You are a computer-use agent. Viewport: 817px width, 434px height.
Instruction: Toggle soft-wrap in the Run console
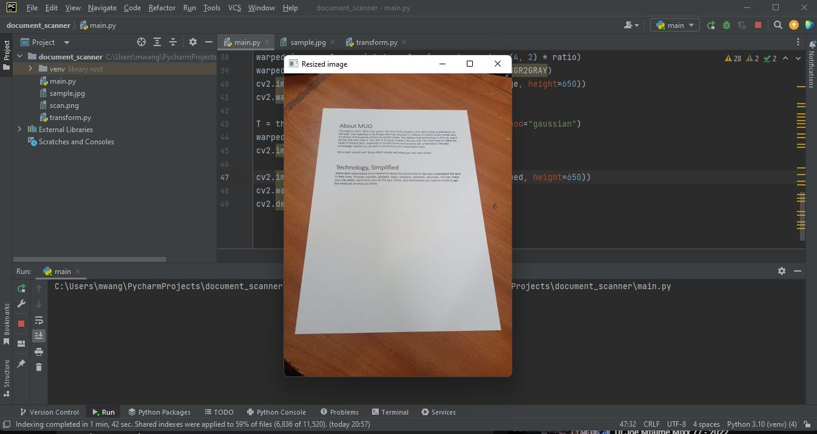[x=39, y=320]
